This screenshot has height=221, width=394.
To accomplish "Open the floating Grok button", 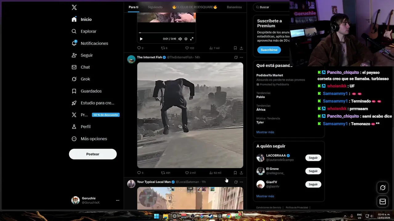I will (x=383, y=188).
